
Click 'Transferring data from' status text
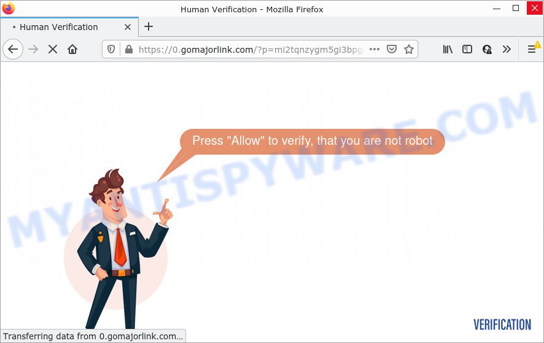coord(93,336)
